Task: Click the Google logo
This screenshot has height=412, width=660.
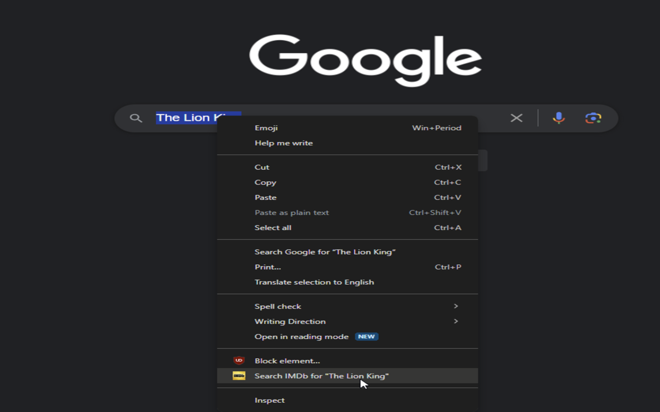Action: pos(366,60)
